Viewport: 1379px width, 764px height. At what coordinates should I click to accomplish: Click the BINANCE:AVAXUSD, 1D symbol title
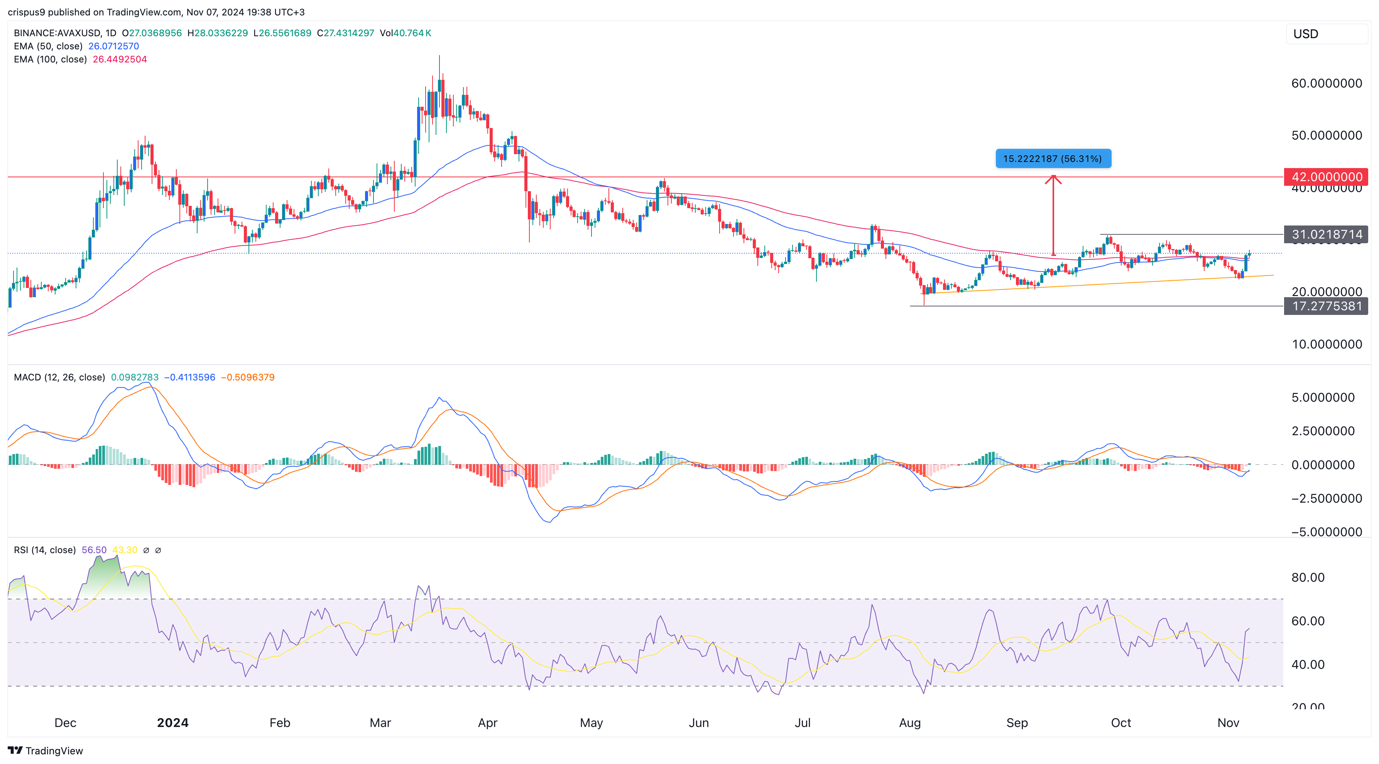pos(65,33)
